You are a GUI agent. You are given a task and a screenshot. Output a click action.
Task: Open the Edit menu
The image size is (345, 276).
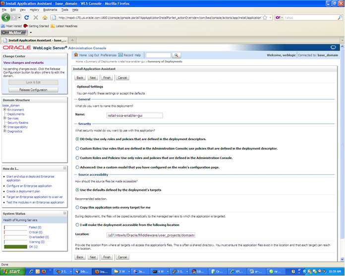pos(13,10)
